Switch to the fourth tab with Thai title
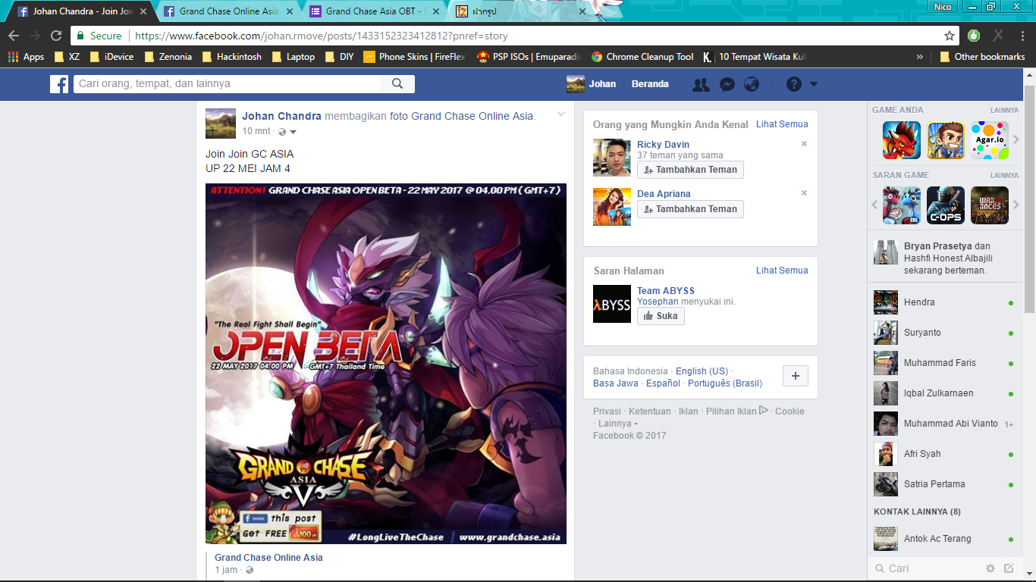1036x582 pixels. (520, 11)
